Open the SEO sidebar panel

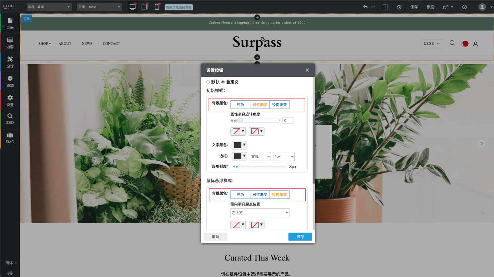[10, 119]
